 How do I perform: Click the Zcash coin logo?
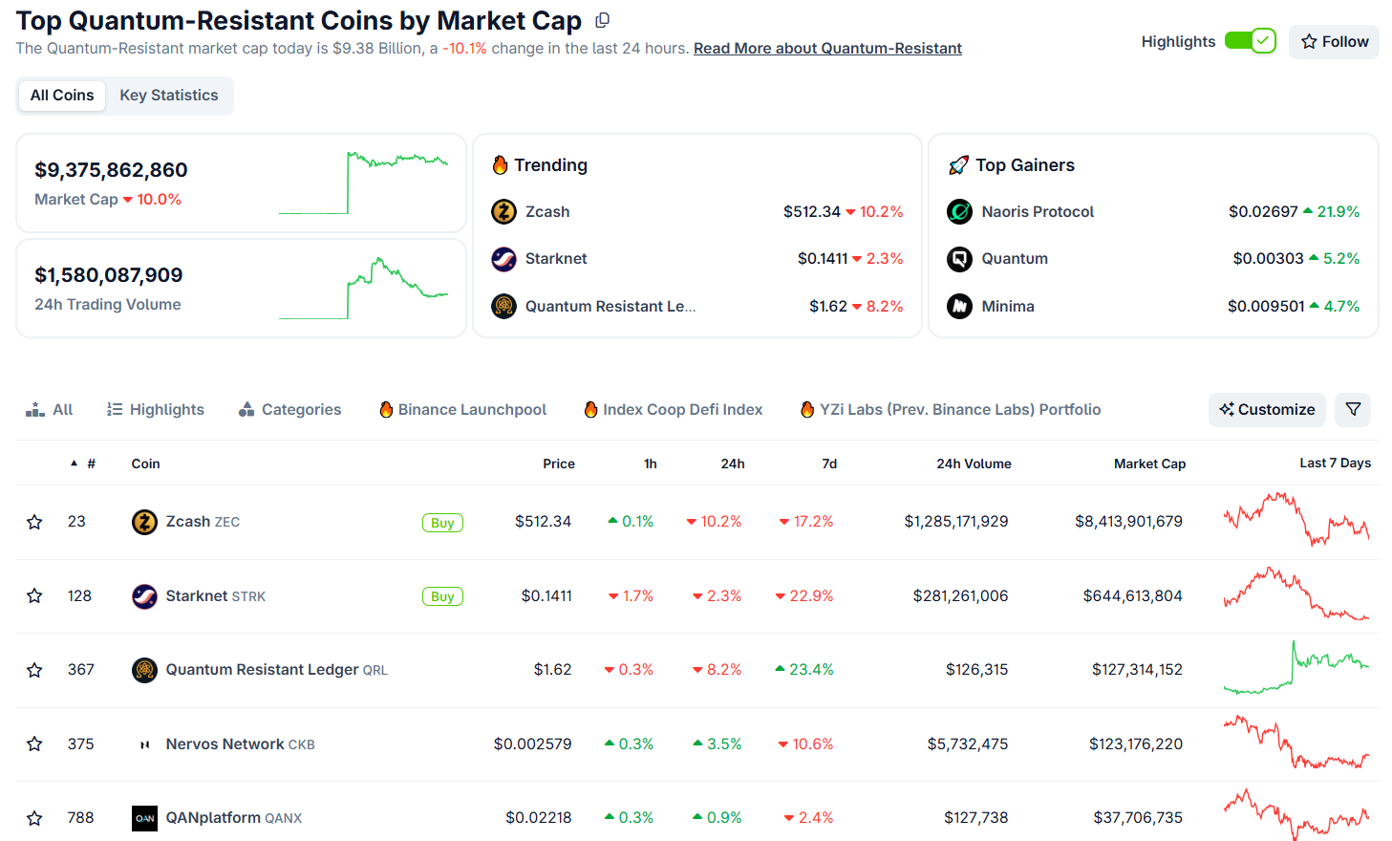click(x=144, y=522)
